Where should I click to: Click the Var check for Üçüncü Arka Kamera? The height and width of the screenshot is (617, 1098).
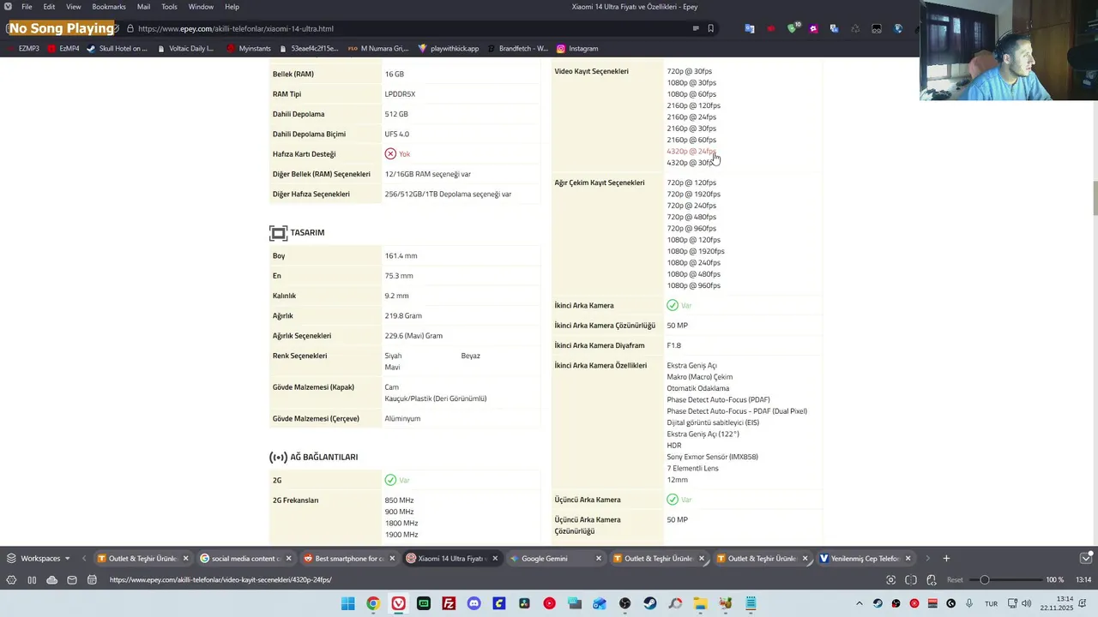tap(673, 500)
